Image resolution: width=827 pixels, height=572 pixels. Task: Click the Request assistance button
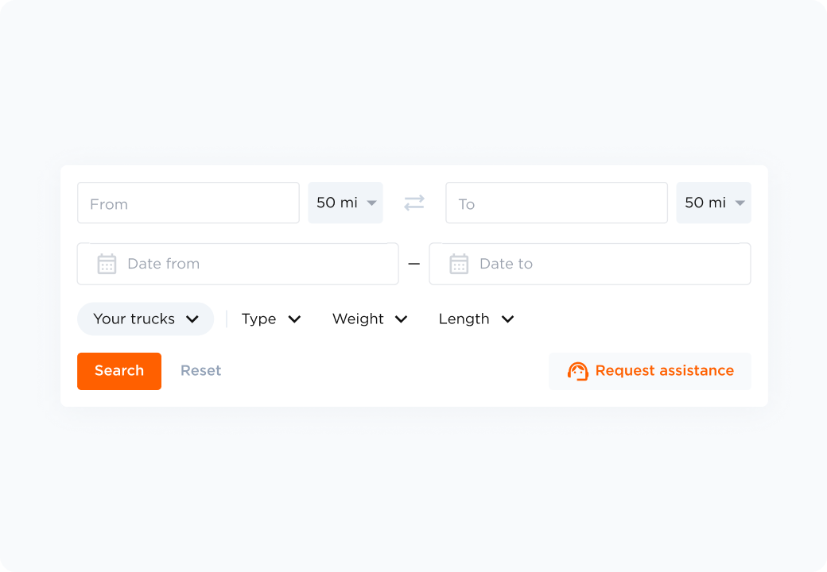(x=650, y=371)
